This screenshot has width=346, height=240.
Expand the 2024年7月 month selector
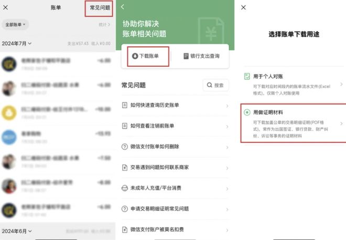click(17, 44)
